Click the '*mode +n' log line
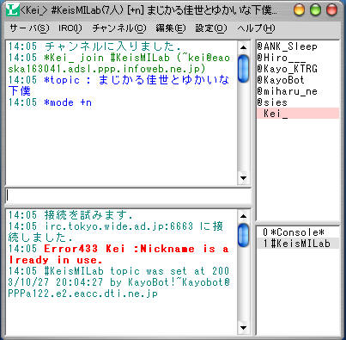The height and width of the screenshot is (340, 346). click(50, 102)
